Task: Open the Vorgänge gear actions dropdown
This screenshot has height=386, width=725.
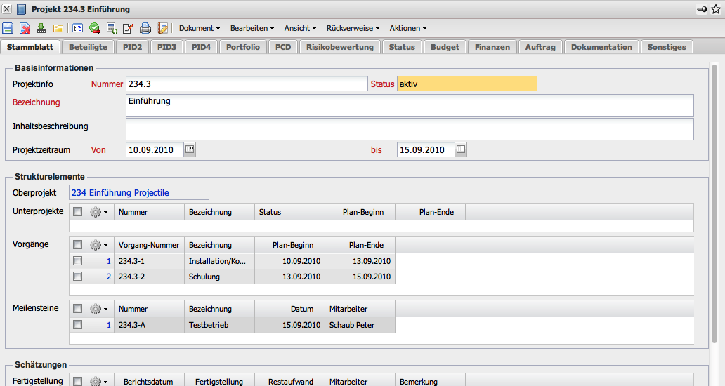Action: [x=99, y=245]
